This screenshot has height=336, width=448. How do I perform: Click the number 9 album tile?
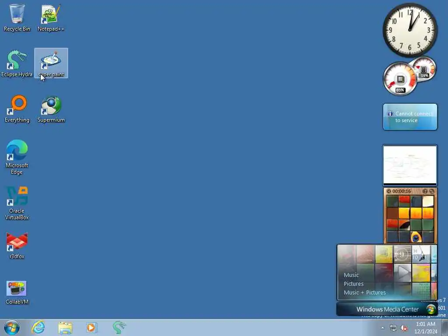pyautogui.click(x=402, y=254)
